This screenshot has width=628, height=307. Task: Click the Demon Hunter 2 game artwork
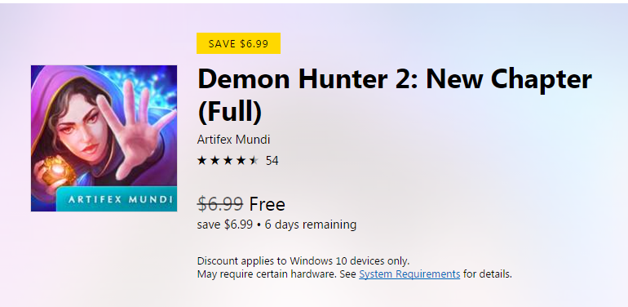pos(104,138)
